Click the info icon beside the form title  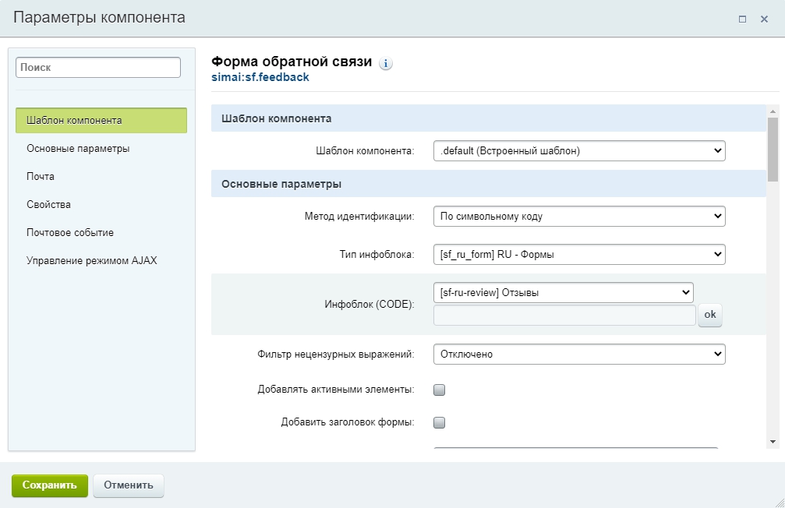coord(386,64)
